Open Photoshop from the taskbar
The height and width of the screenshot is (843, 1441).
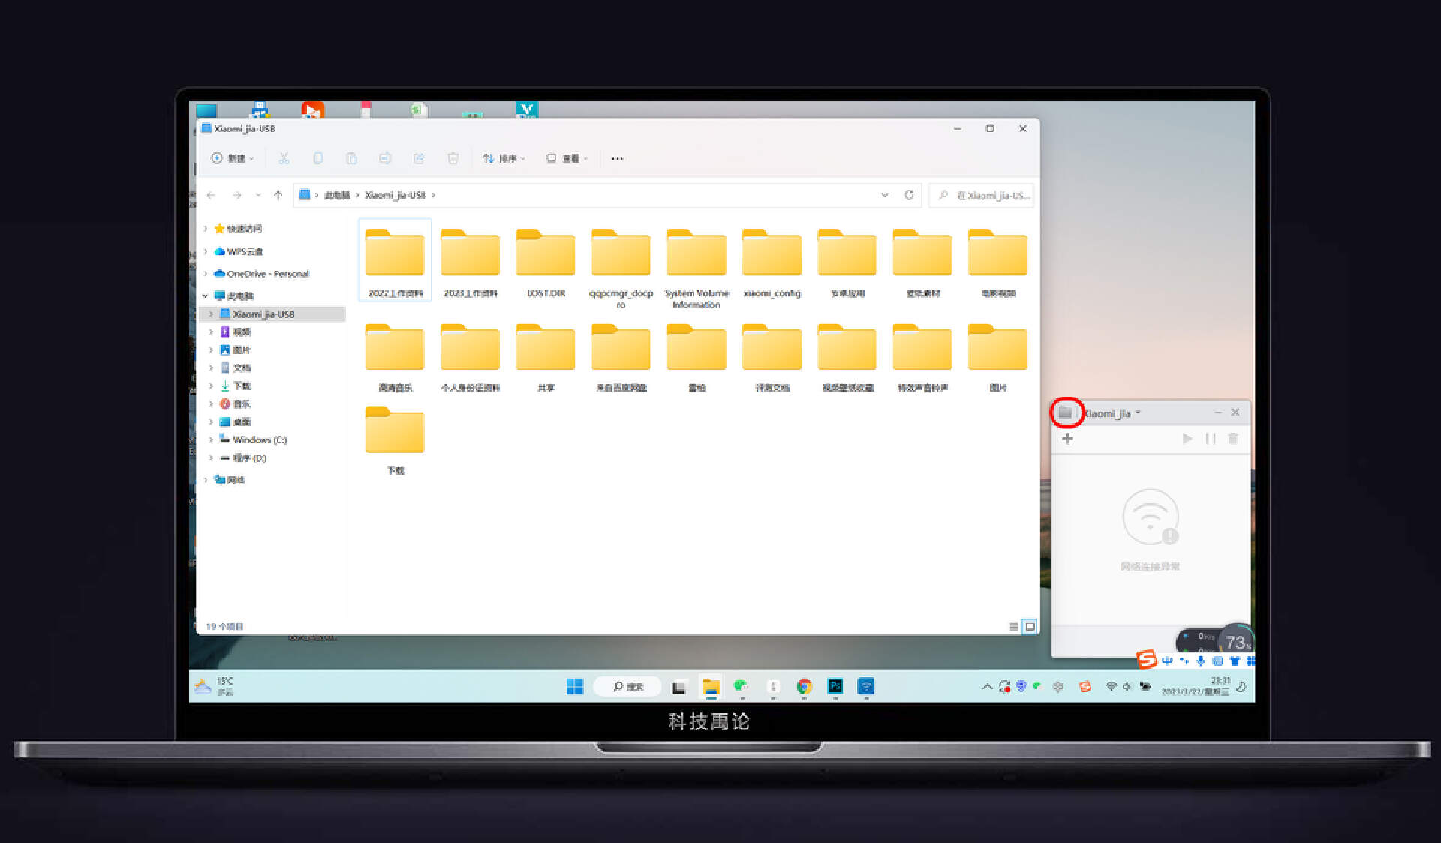click(x=835, y=686)
